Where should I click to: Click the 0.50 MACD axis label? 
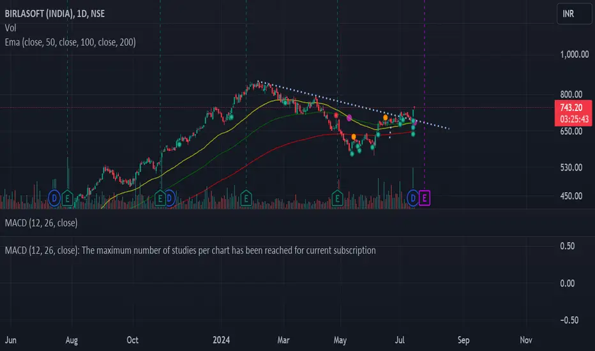point(568,246)
